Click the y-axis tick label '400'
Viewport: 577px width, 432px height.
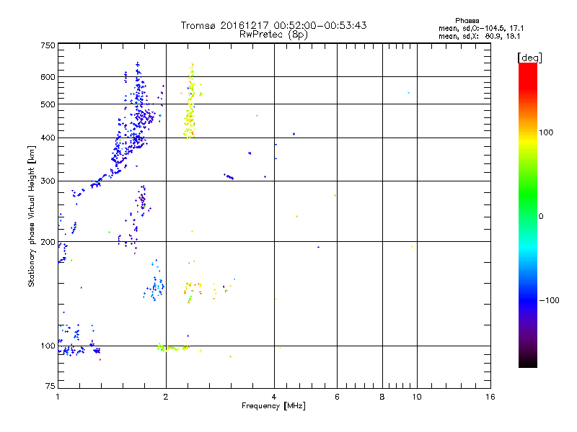(x=48, y=138)
